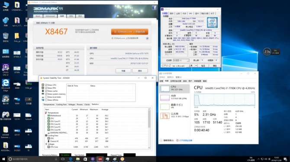
Task: Open the Fritz_gr folder on the desktop
Action: pyautogui.click(x=17, y=37)
